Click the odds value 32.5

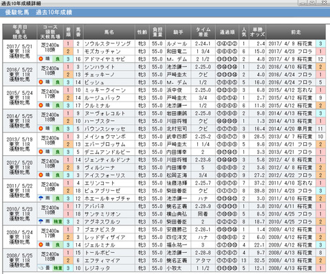259,260
